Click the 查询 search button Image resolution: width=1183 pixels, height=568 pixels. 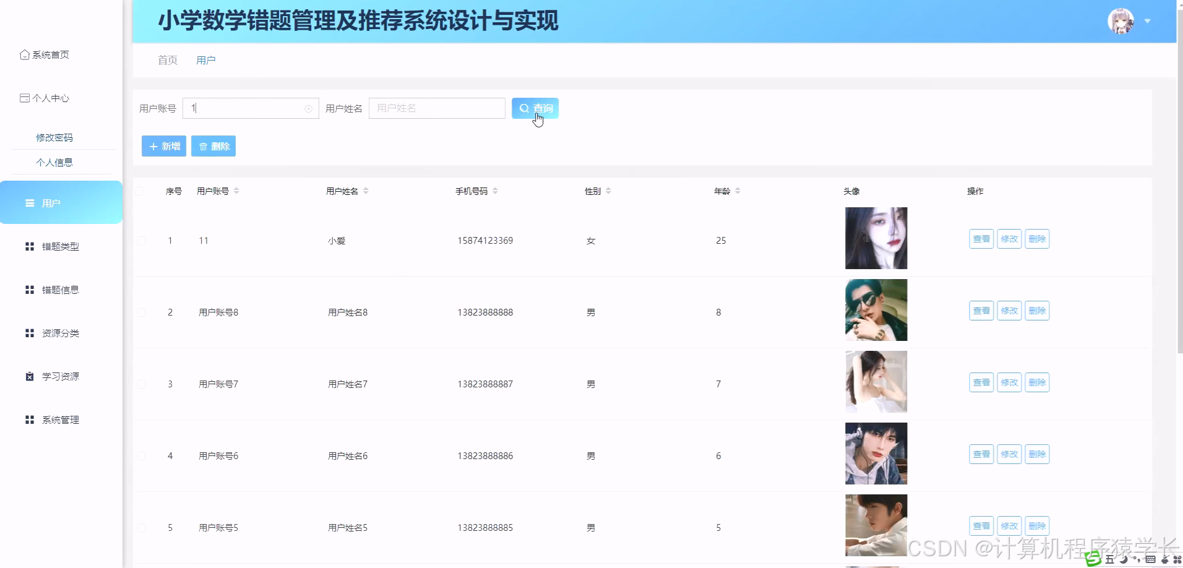click(x=535, y=108)
